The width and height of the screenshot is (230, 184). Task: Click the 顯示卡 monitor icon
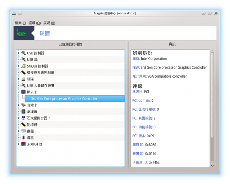(x=23, y=92)
